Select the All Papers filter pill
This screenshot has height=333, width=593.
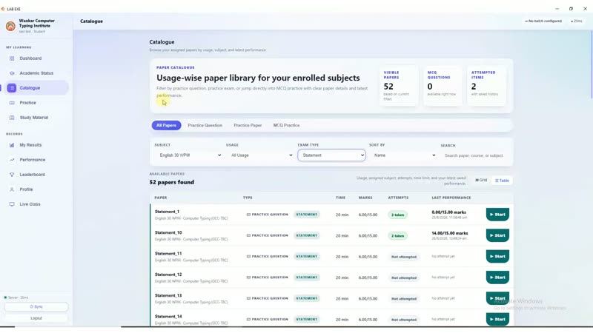tap(166, 125)
